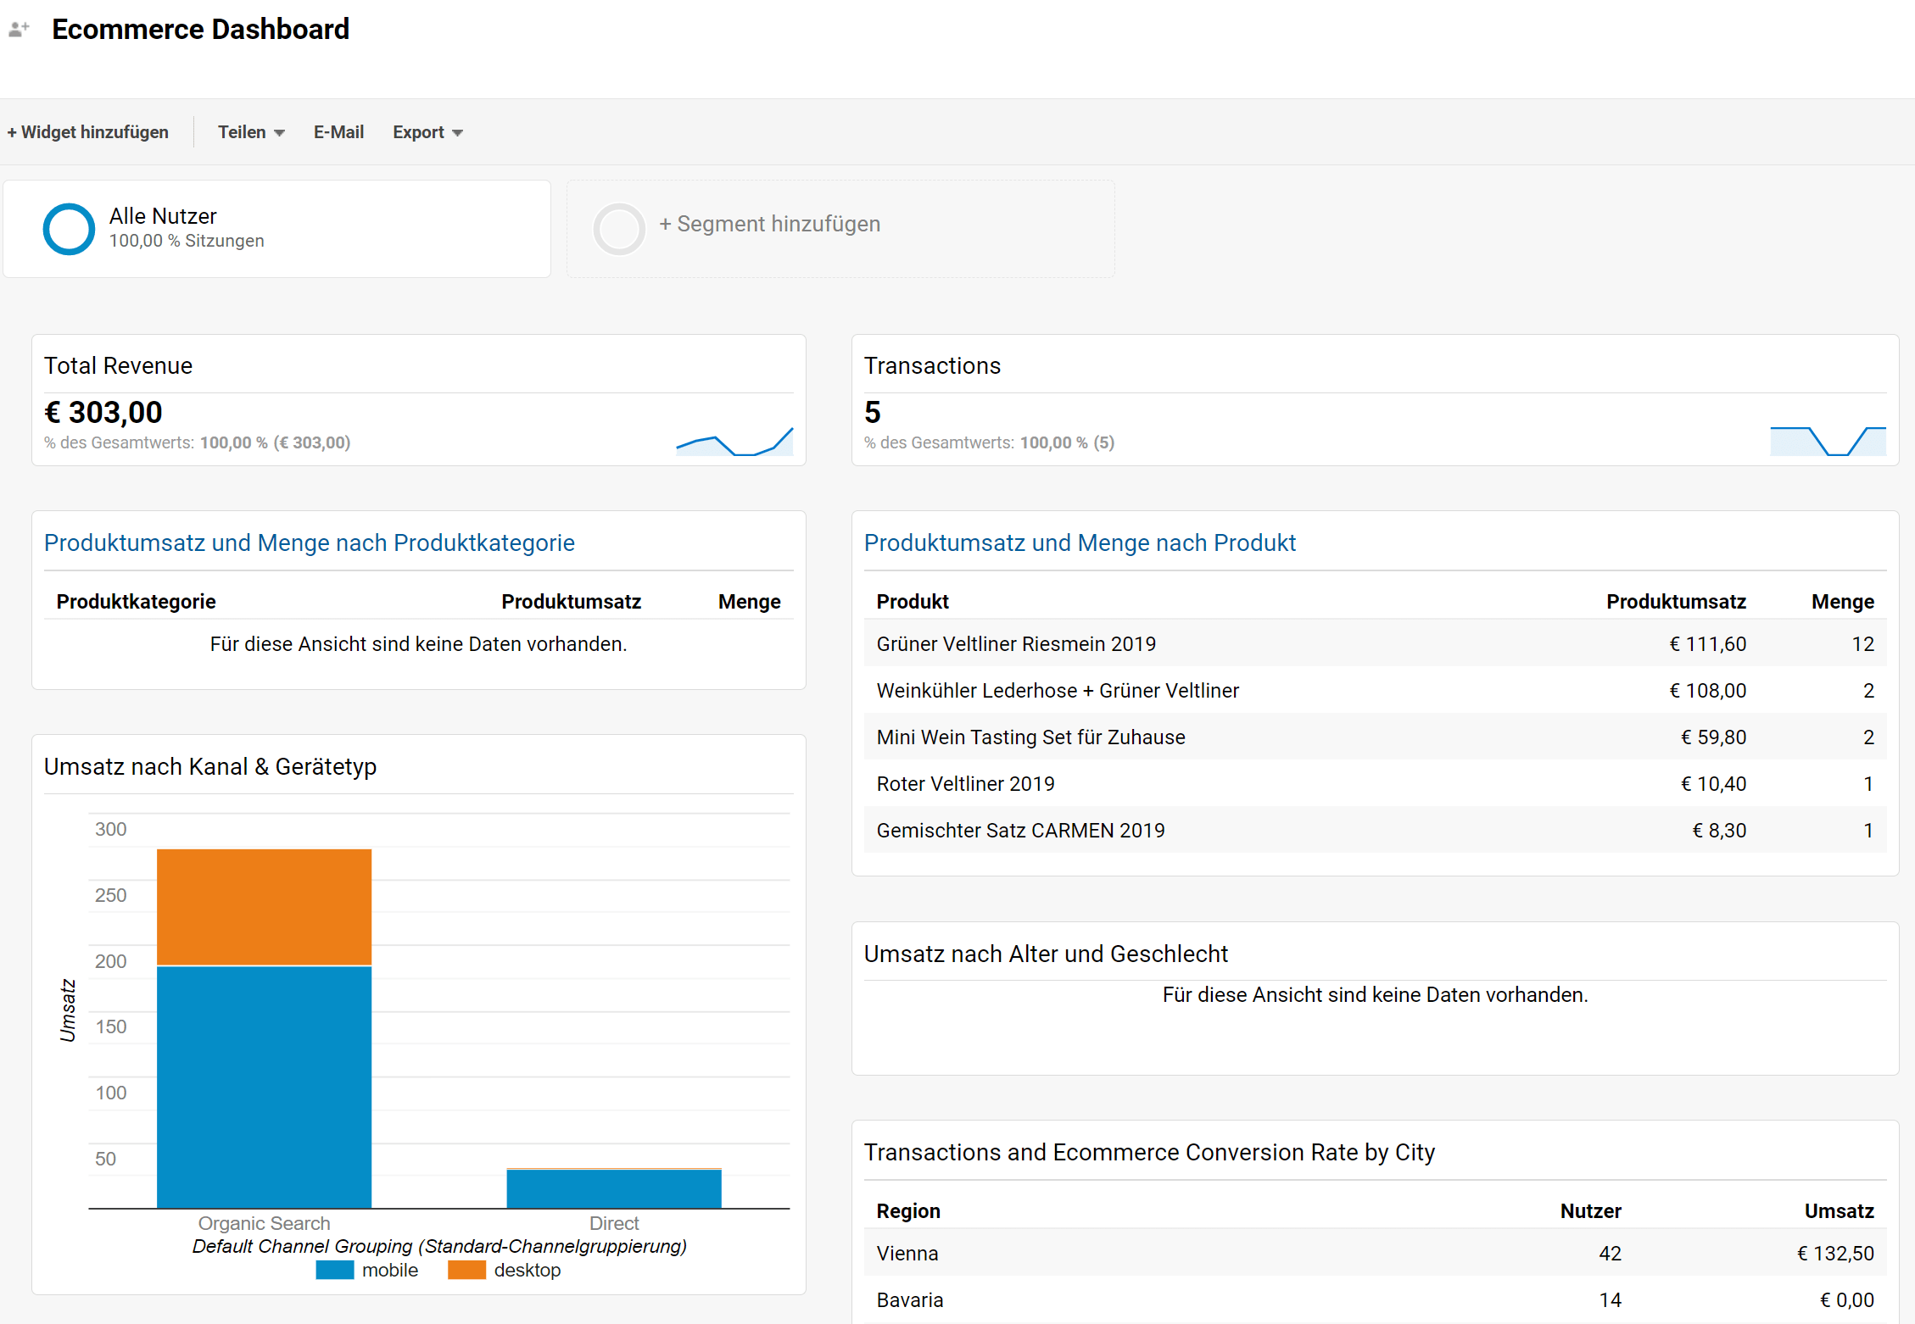Open the Export dropdown

tap(426, 131)
